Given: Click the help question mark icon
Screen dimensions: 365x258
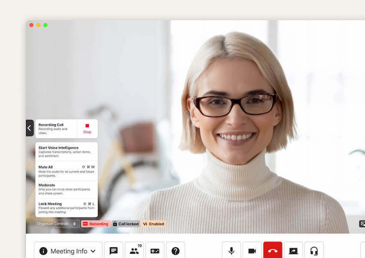Looking at the screenshot, I should coord(176,251).
